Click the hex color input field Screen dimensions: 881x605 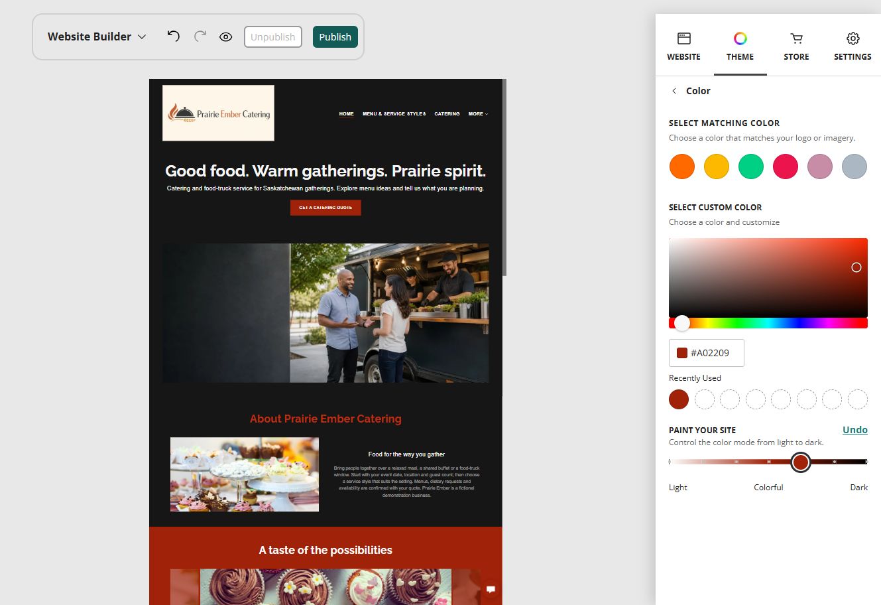(707, 353)
